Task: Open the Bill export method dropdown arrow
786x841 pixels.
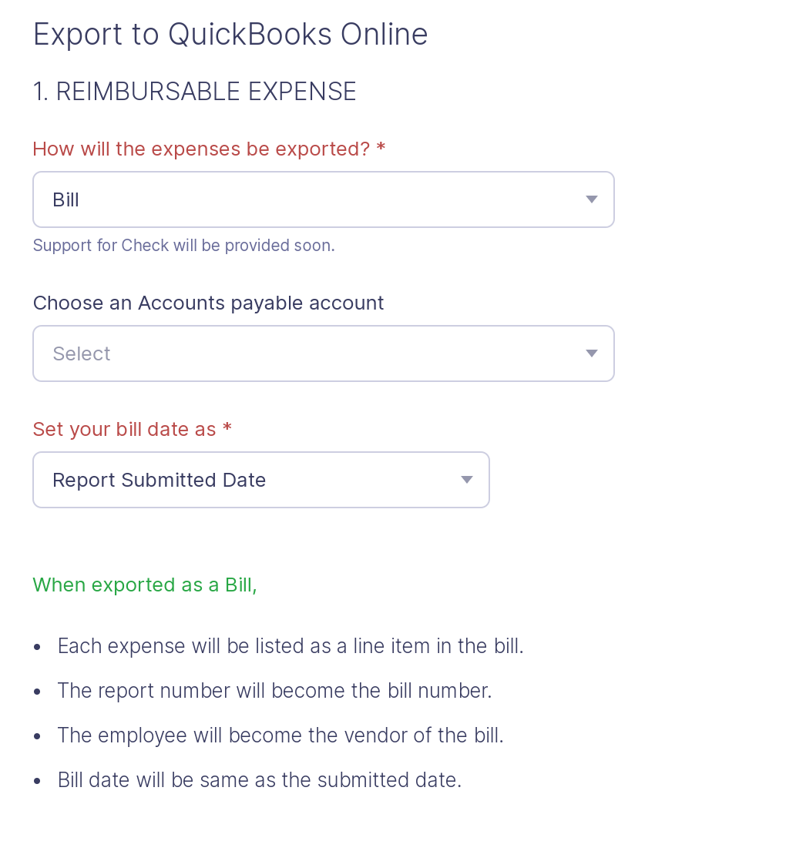Action: 591,199
